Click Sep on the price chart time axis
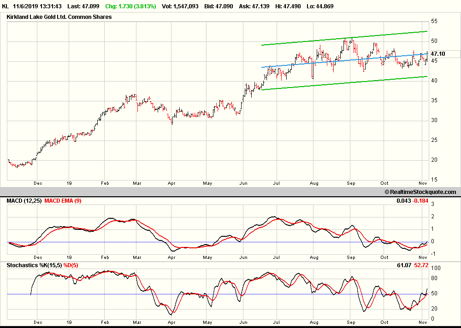461x328 pixels. click(351, 183)
